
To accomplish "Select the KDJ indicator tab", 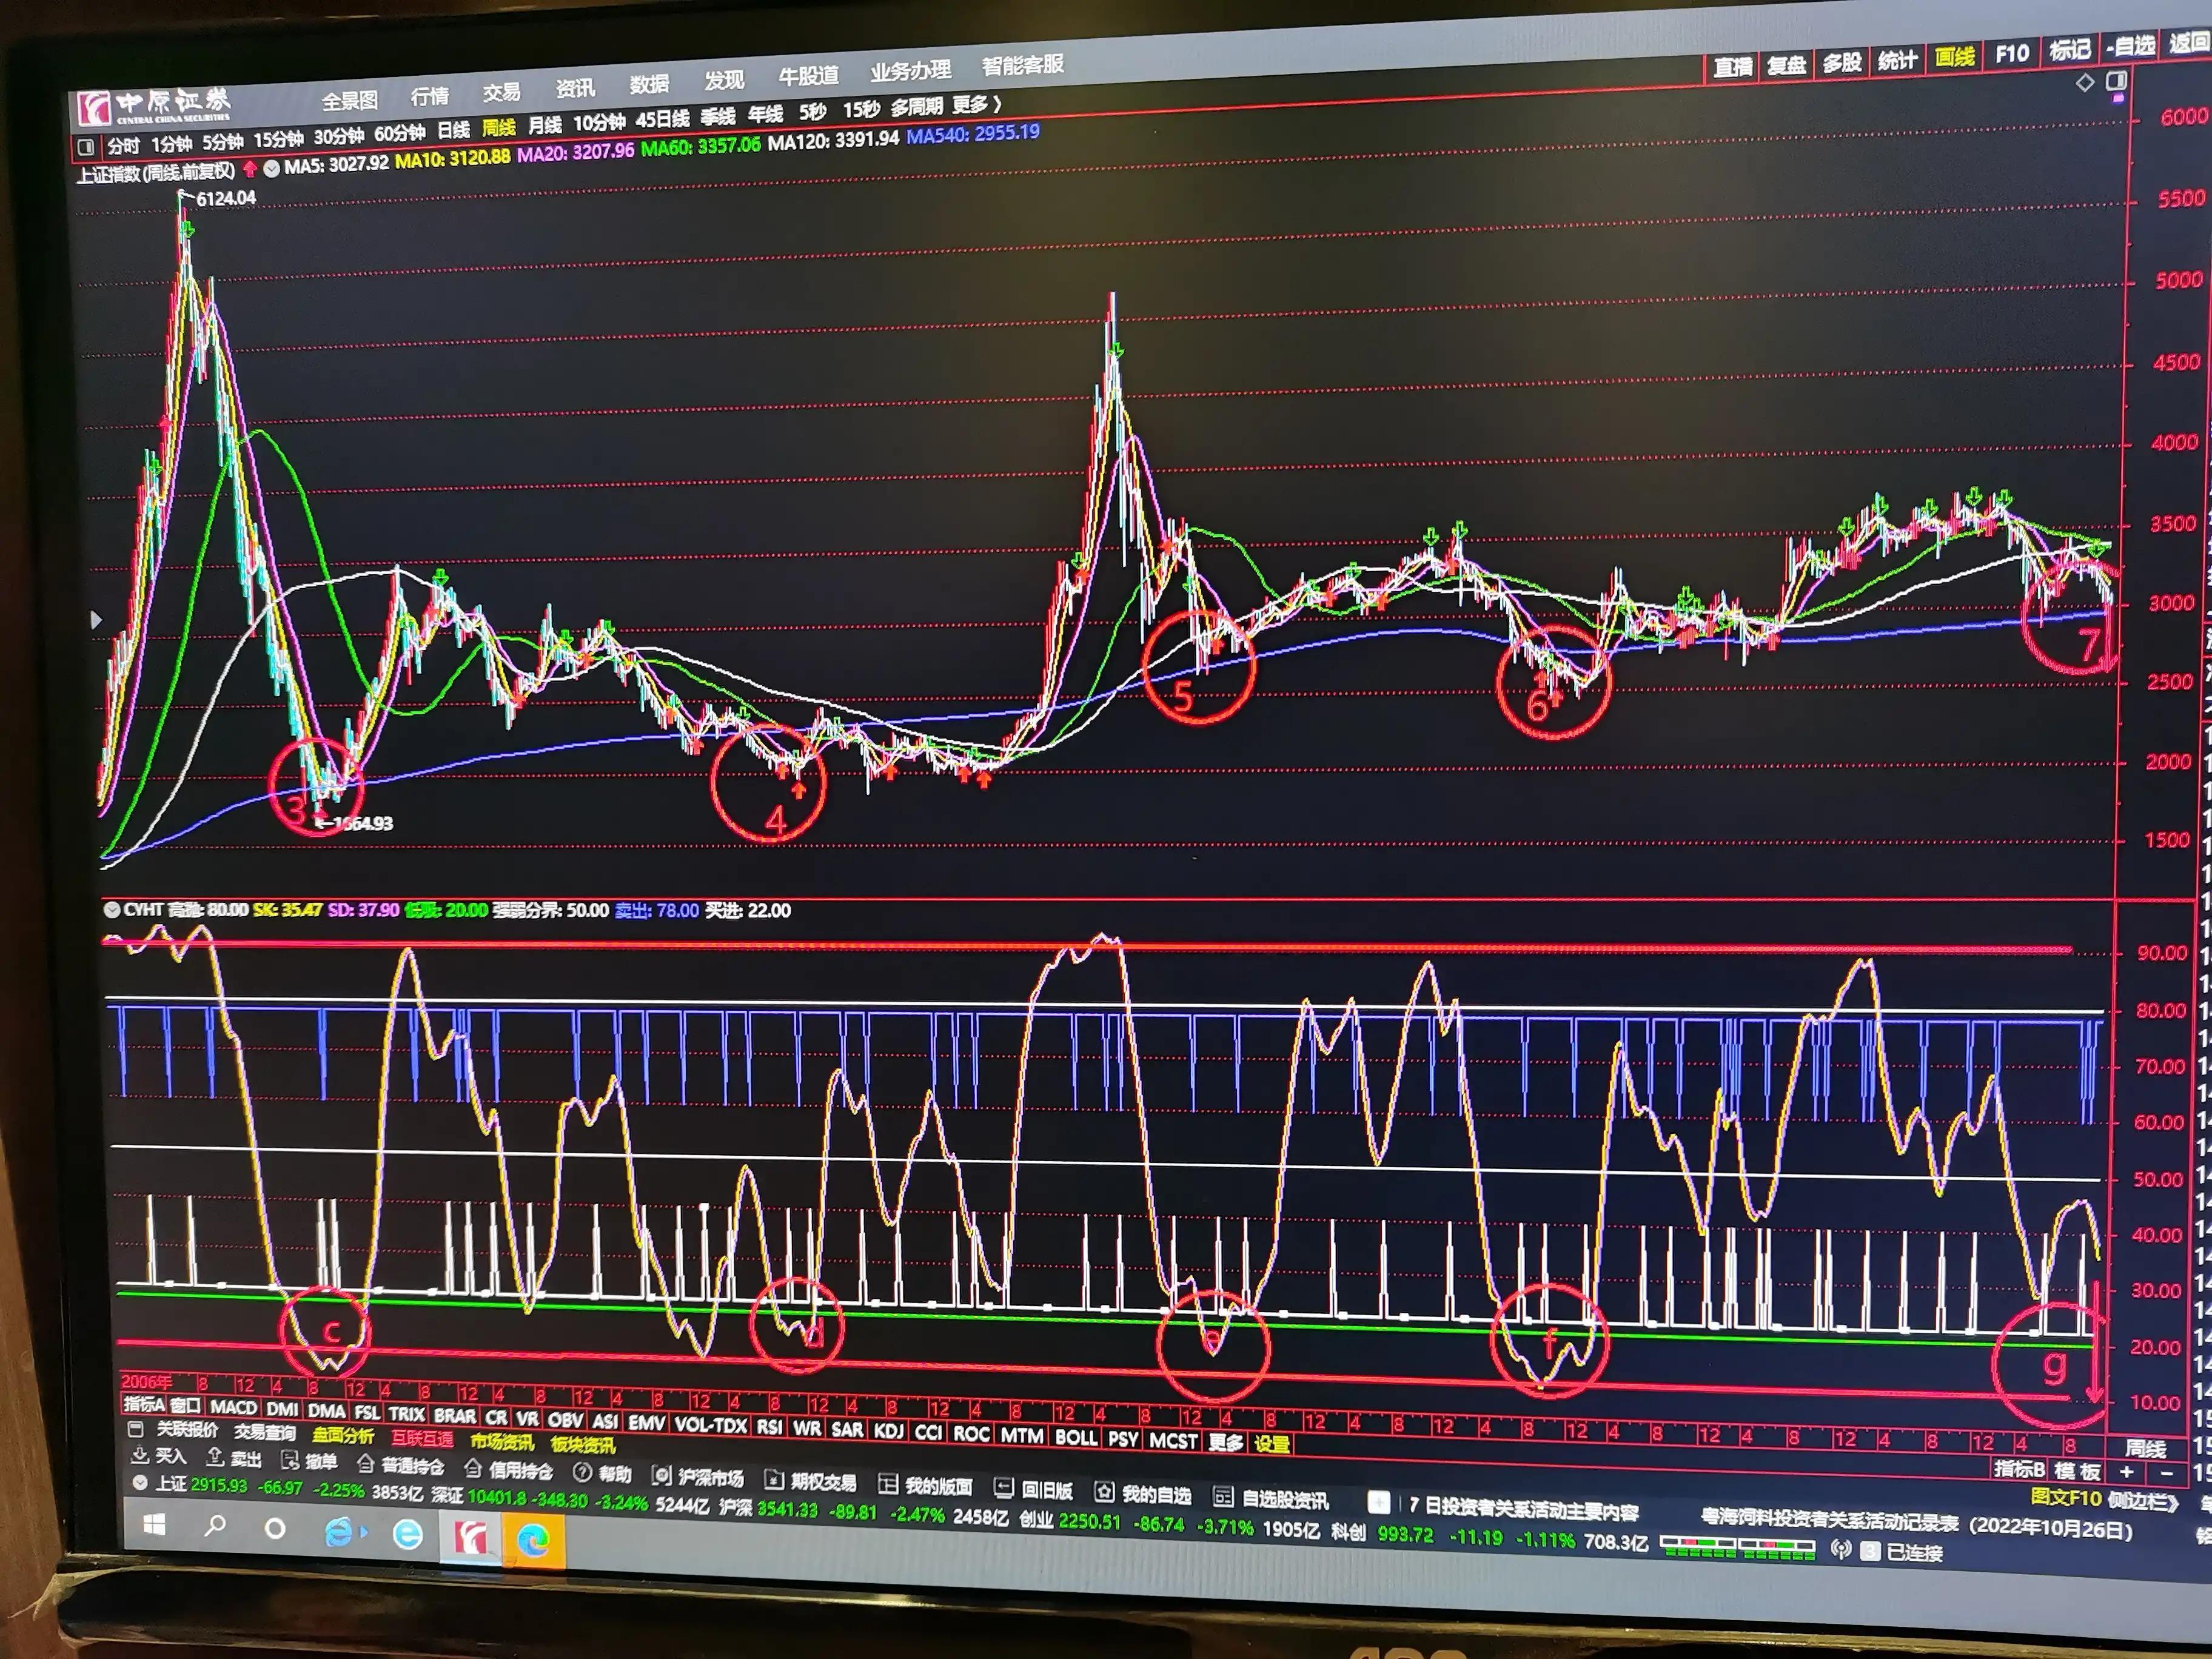I will pyautogui.click(x=888, y=1431).
